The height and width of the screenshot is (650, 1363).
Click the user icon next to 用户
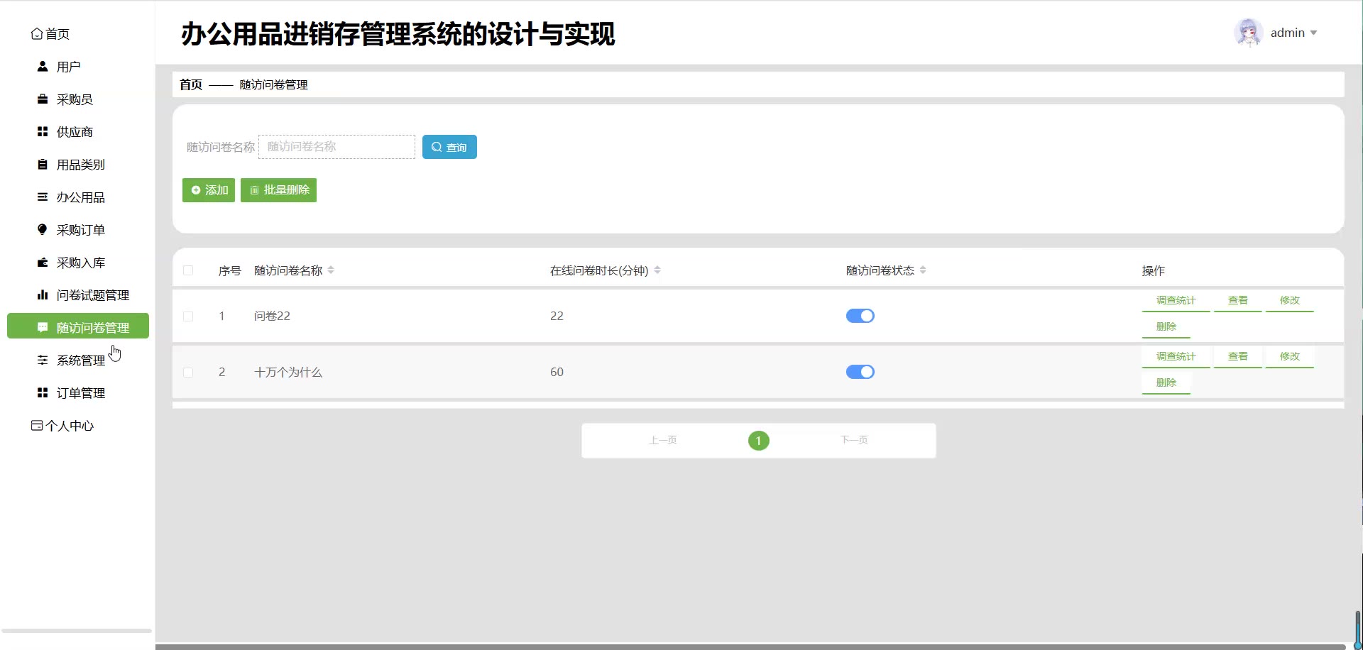[43, 67]
